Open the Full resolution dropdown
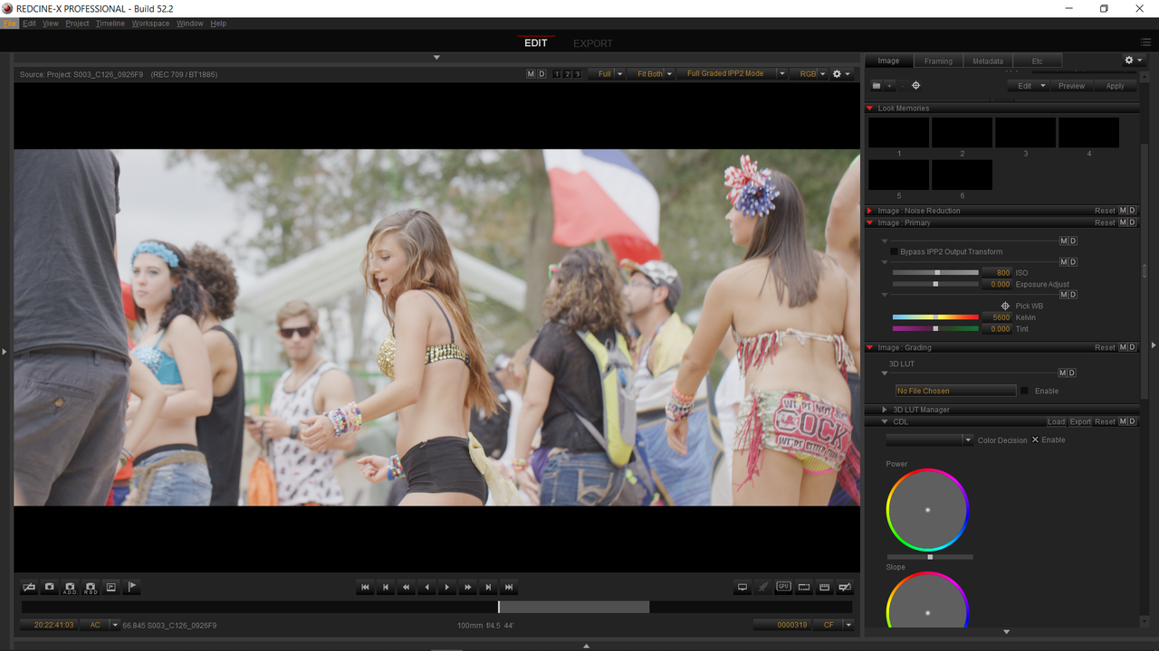This screenshot has width=1159, height=651. [607, 74]
